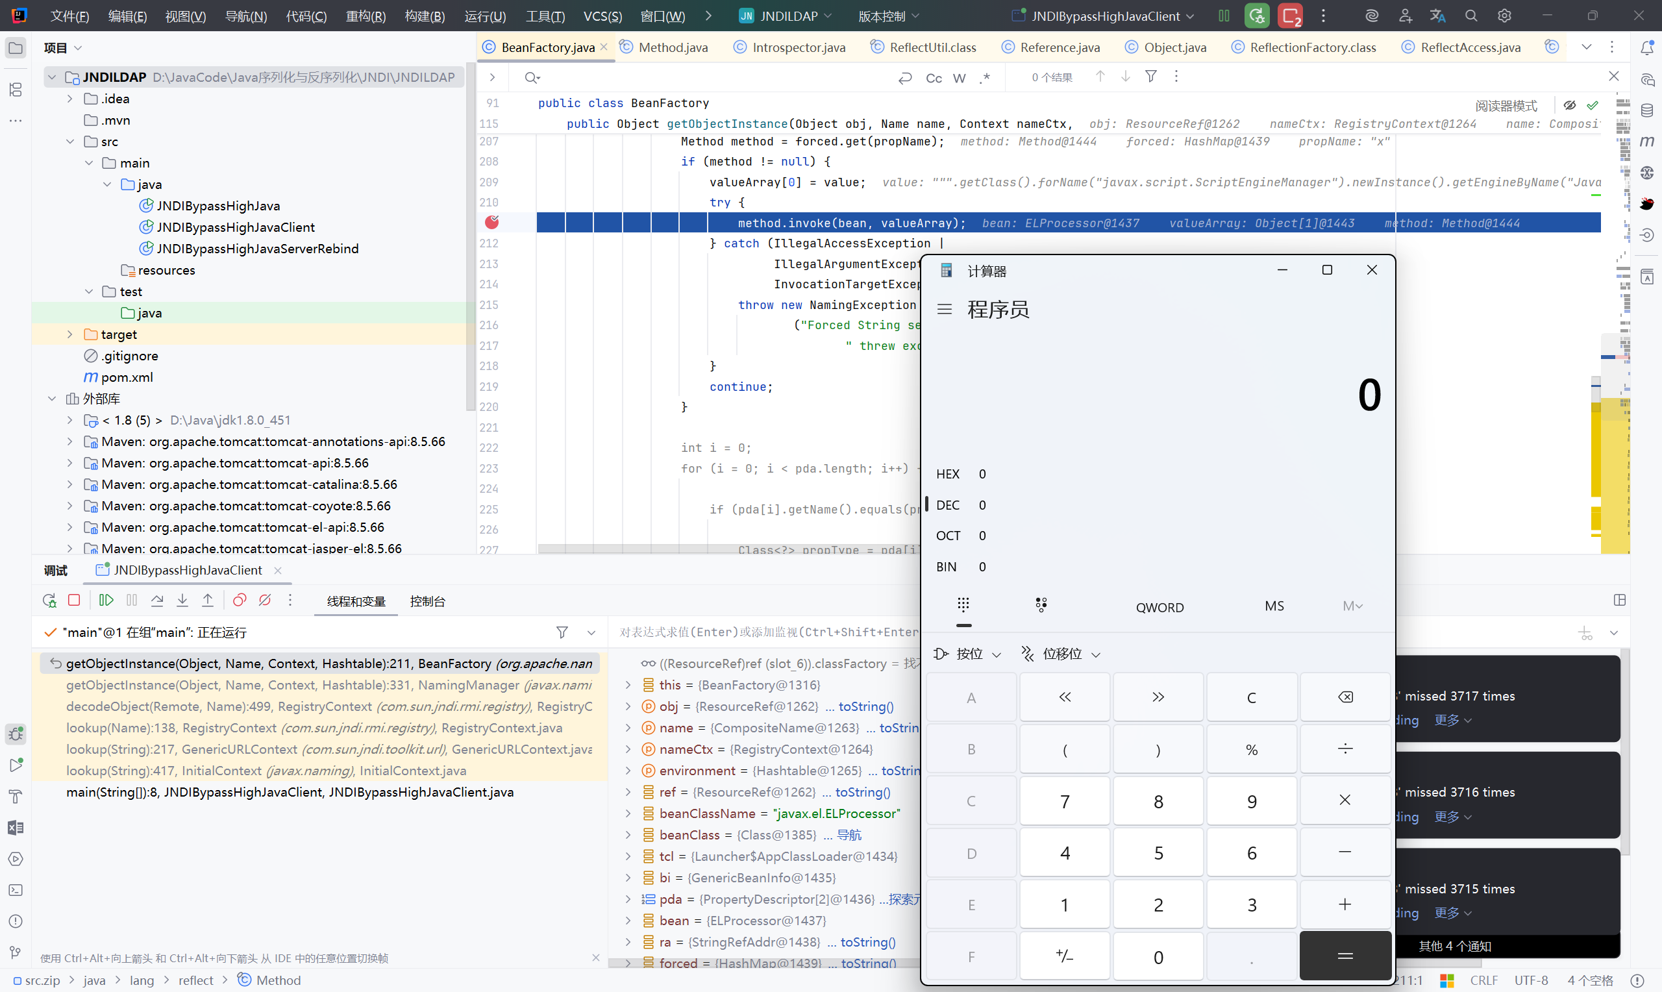Expand the beanClassName variable node

click(x=628, y=813)
